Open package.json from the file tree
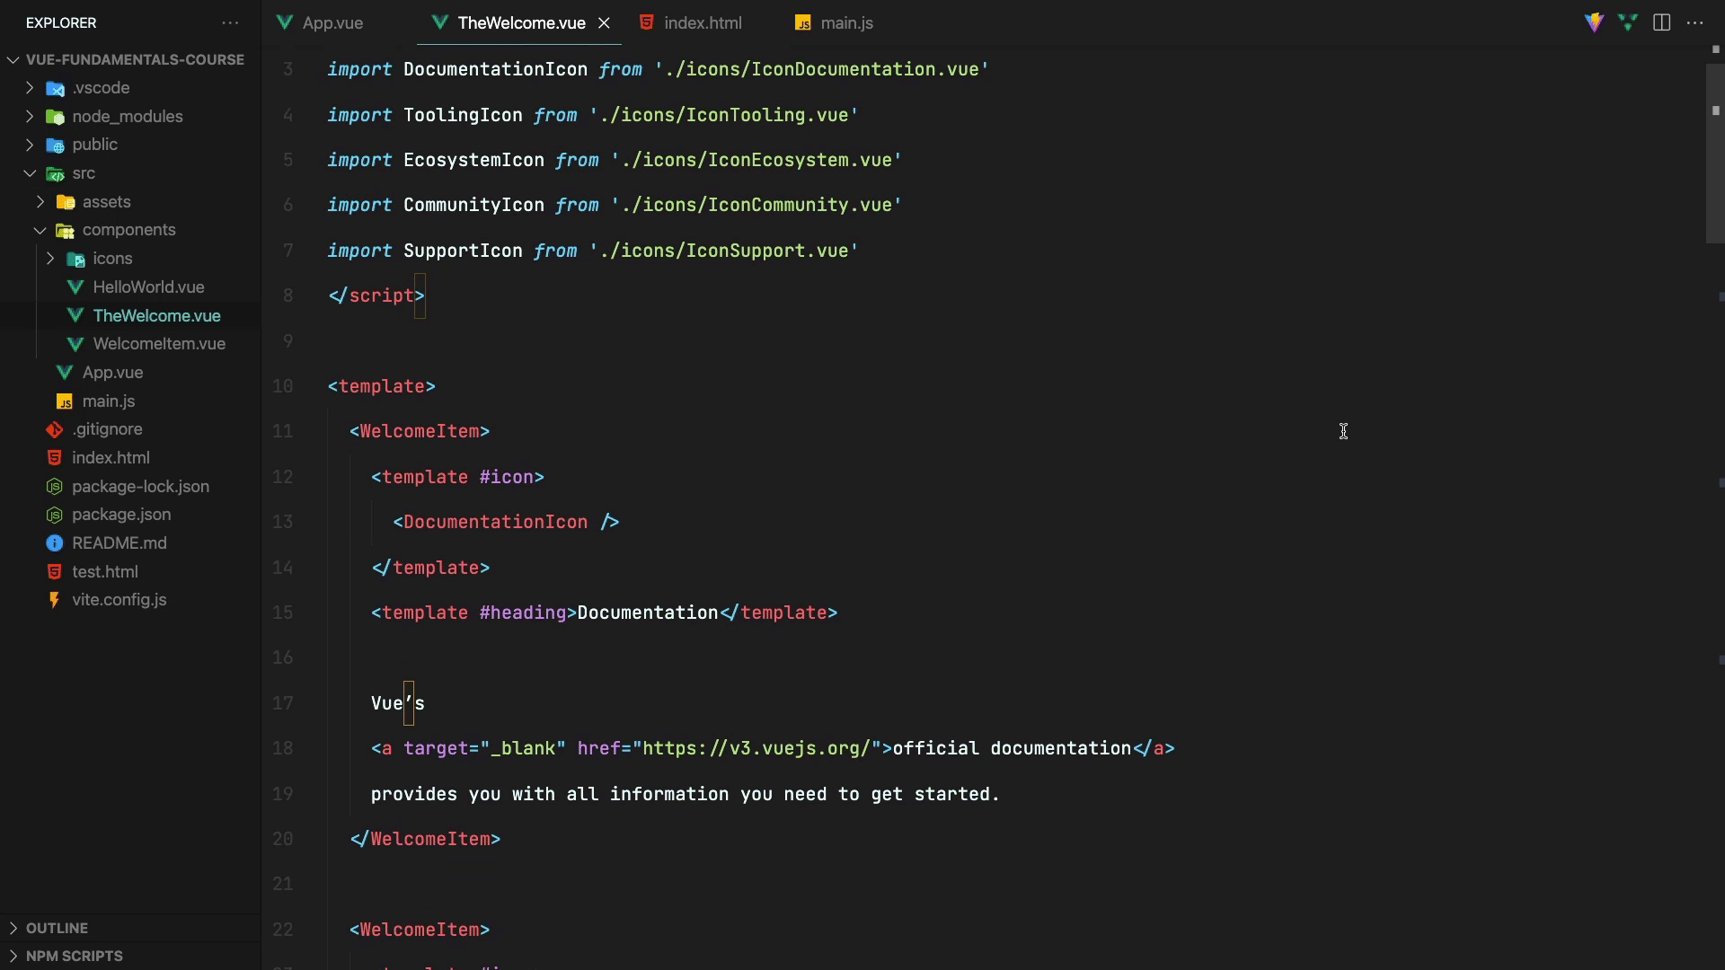 121,515
